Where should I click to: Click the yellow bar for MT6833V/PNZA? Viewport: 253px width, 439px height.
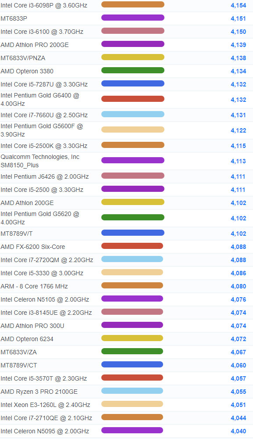pos(133,57)
